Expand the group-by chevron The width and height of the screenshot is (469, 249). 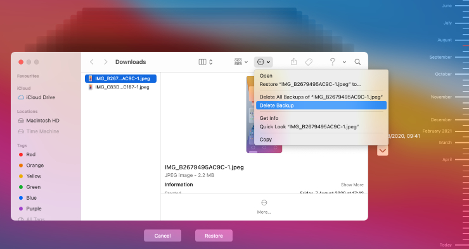click(x=246, y=62)
